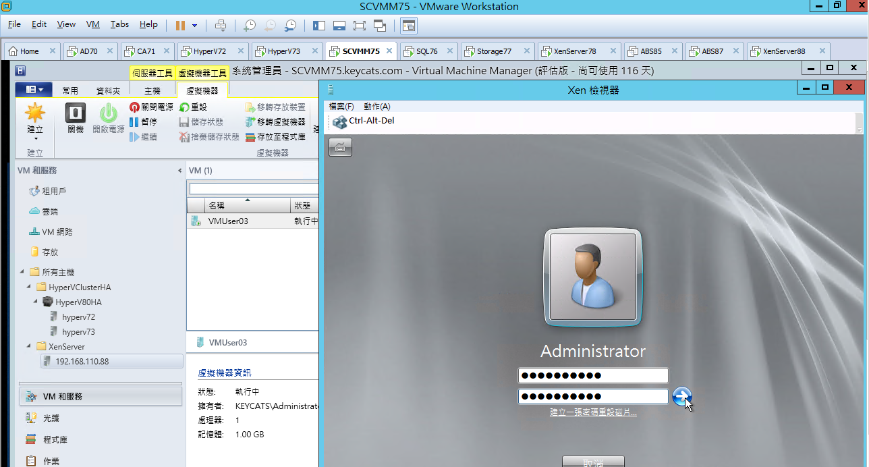Click the confirm password input field
Viewport: 869px width, 467px height.
tap(593, 396)
